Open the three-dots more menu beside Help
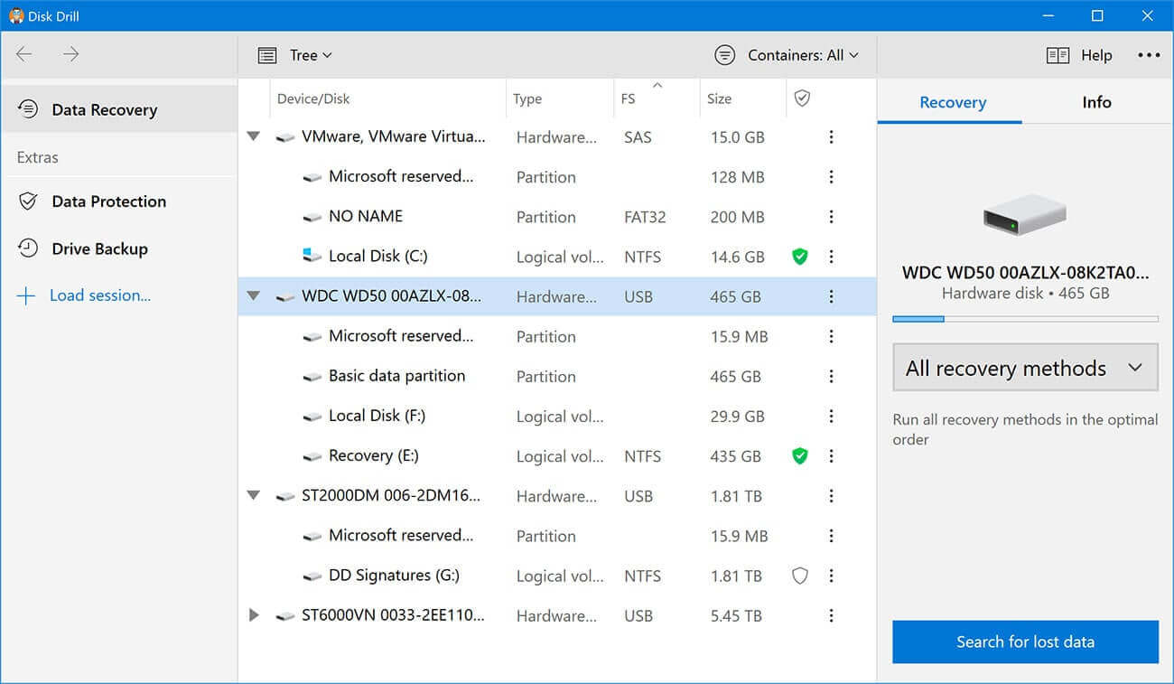This screenshot has height=684, width=1174. tap(1149, 55)
